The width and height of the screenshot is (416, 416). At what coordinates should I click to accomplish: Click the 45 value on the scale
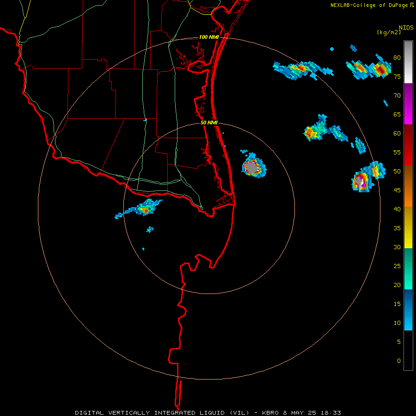397,190
